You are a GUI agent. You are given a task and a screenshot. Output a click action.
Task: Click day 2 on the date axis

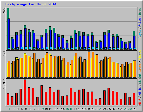13,109
